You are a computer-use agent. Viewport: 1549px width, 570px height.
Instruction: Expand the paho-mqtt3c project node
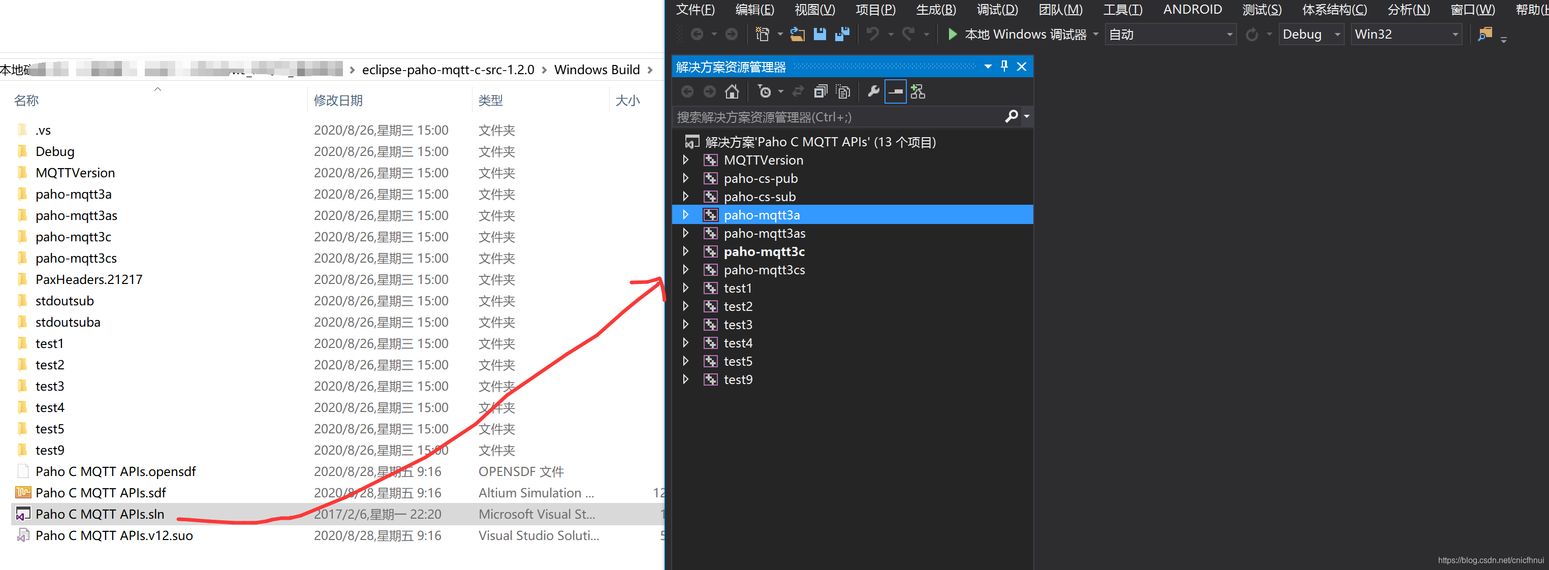pyautogui.click(x=685, y=251)
